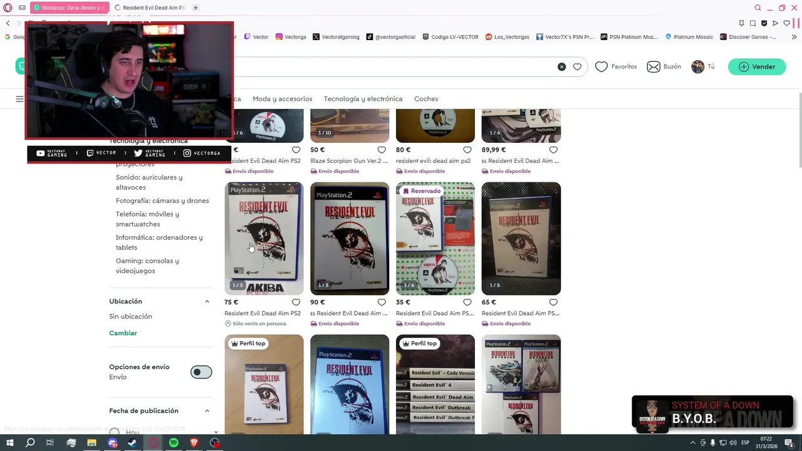Open @vectorgaoficial TikTok bookmark

click(x=391, y=37)
